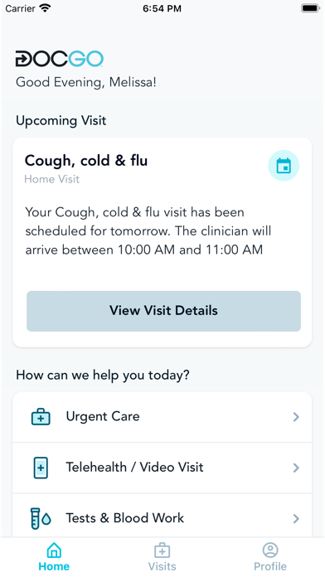Open the Cough, cold & flu heading

(86, 161)
